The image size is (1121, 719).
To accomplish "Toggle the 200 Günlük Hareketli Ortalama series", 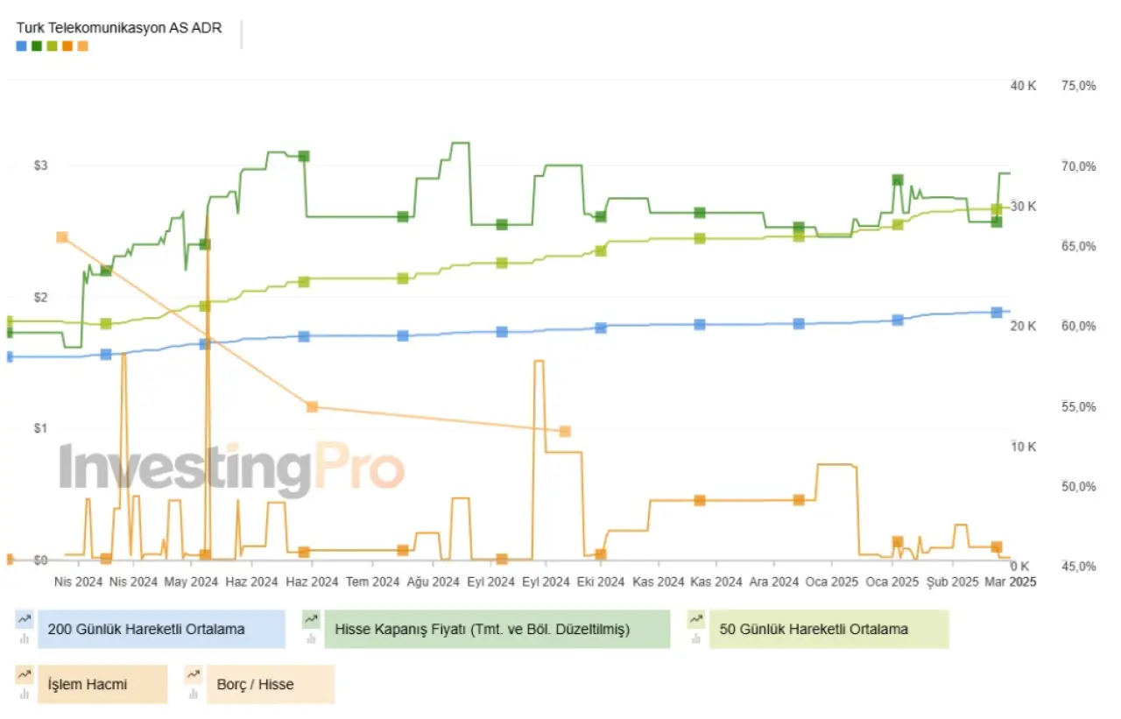I will point(161,629).
